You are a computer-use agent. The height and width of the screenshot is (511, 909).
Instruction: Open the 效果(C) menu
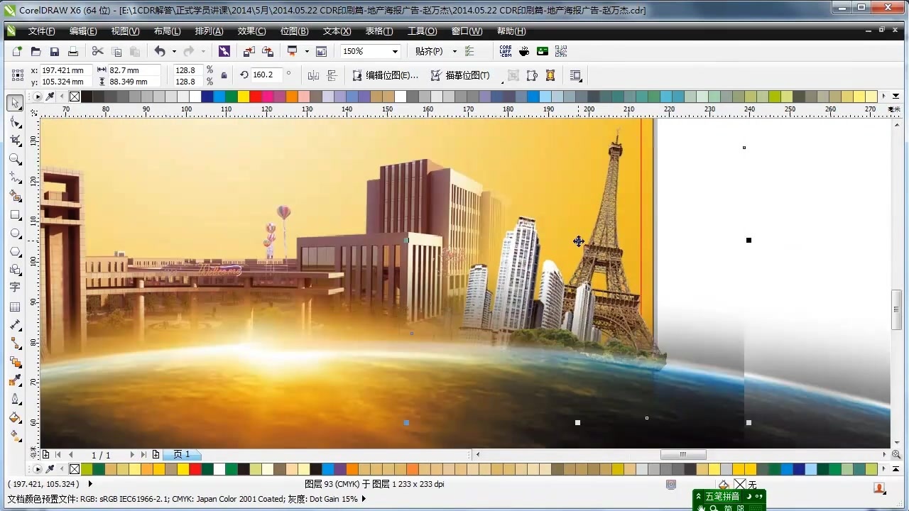(x=251, y=31)
